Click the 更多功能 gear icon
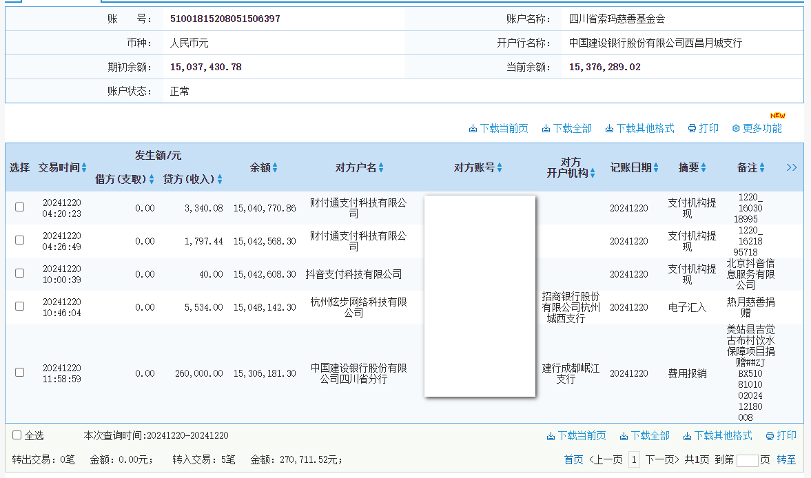The height and width of the screenshot is (478, 811). pyautogui.click(x=736, y=129)
